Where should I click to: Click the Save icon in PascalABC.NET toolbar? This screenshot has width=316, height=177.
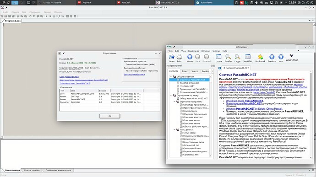(x=10, y=16)
